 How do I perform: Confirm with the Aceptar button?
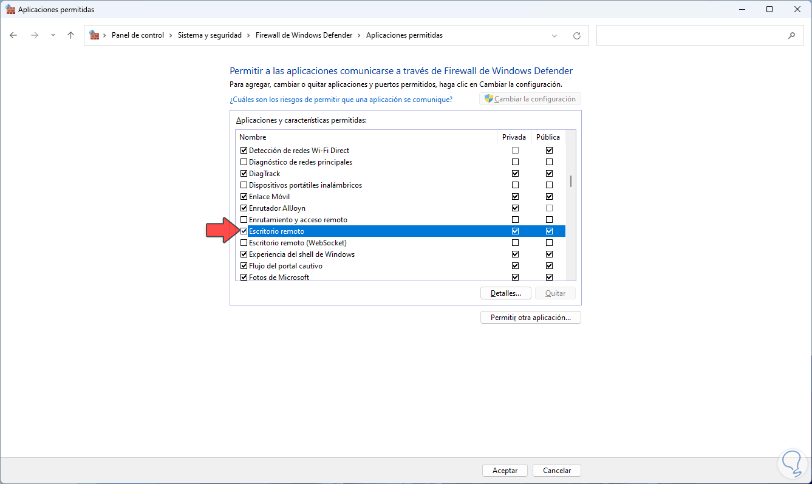[x=505, y=471]
